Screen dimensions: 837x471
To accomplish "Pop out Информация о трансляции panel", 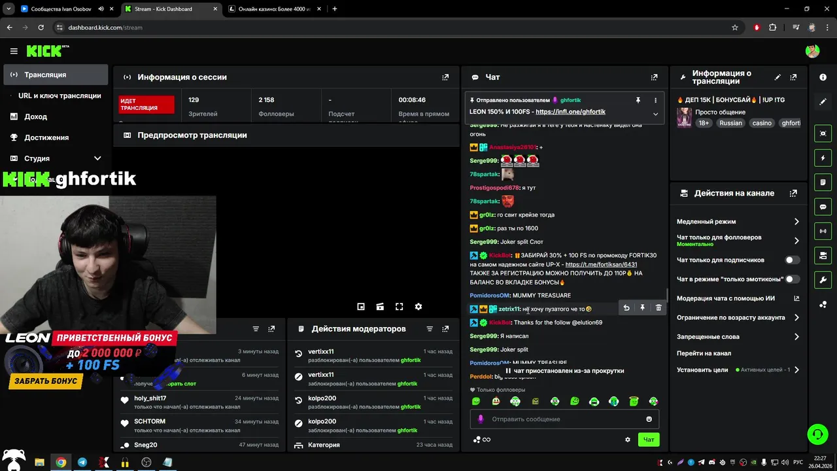I will point(794,77).
